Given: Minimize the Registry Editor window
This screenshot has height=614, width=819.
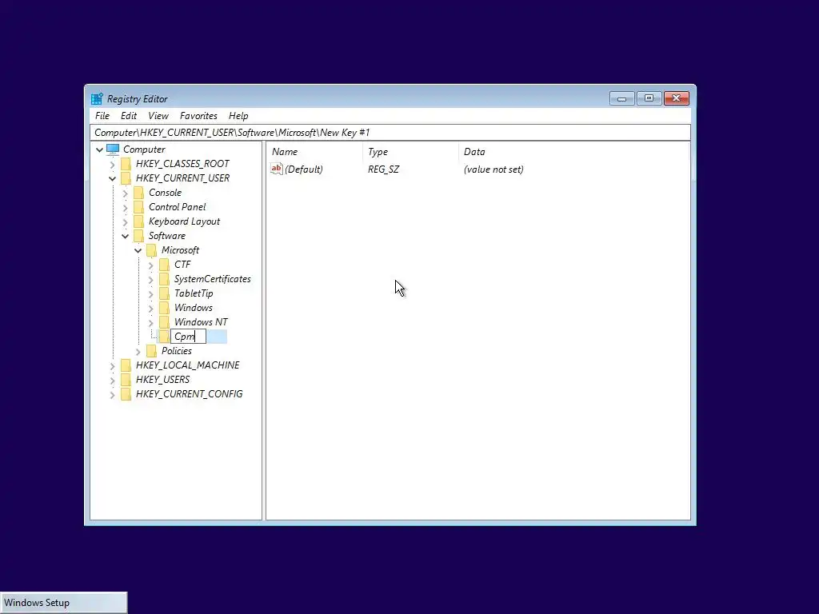Looking at the screenshot, I should coord(622,98).
